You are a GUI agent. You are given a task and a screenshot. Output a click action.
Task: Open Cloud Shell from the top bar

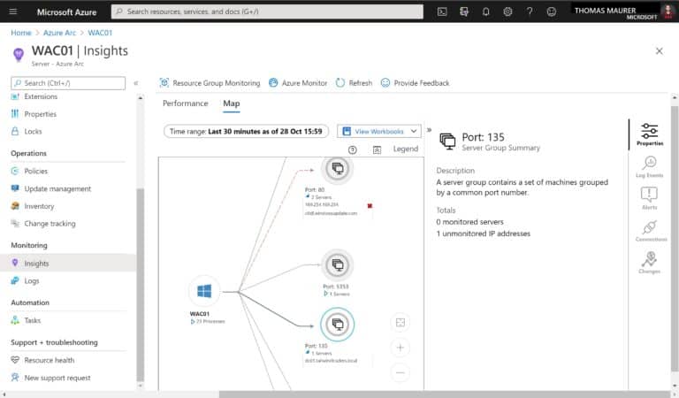point(442,11)
